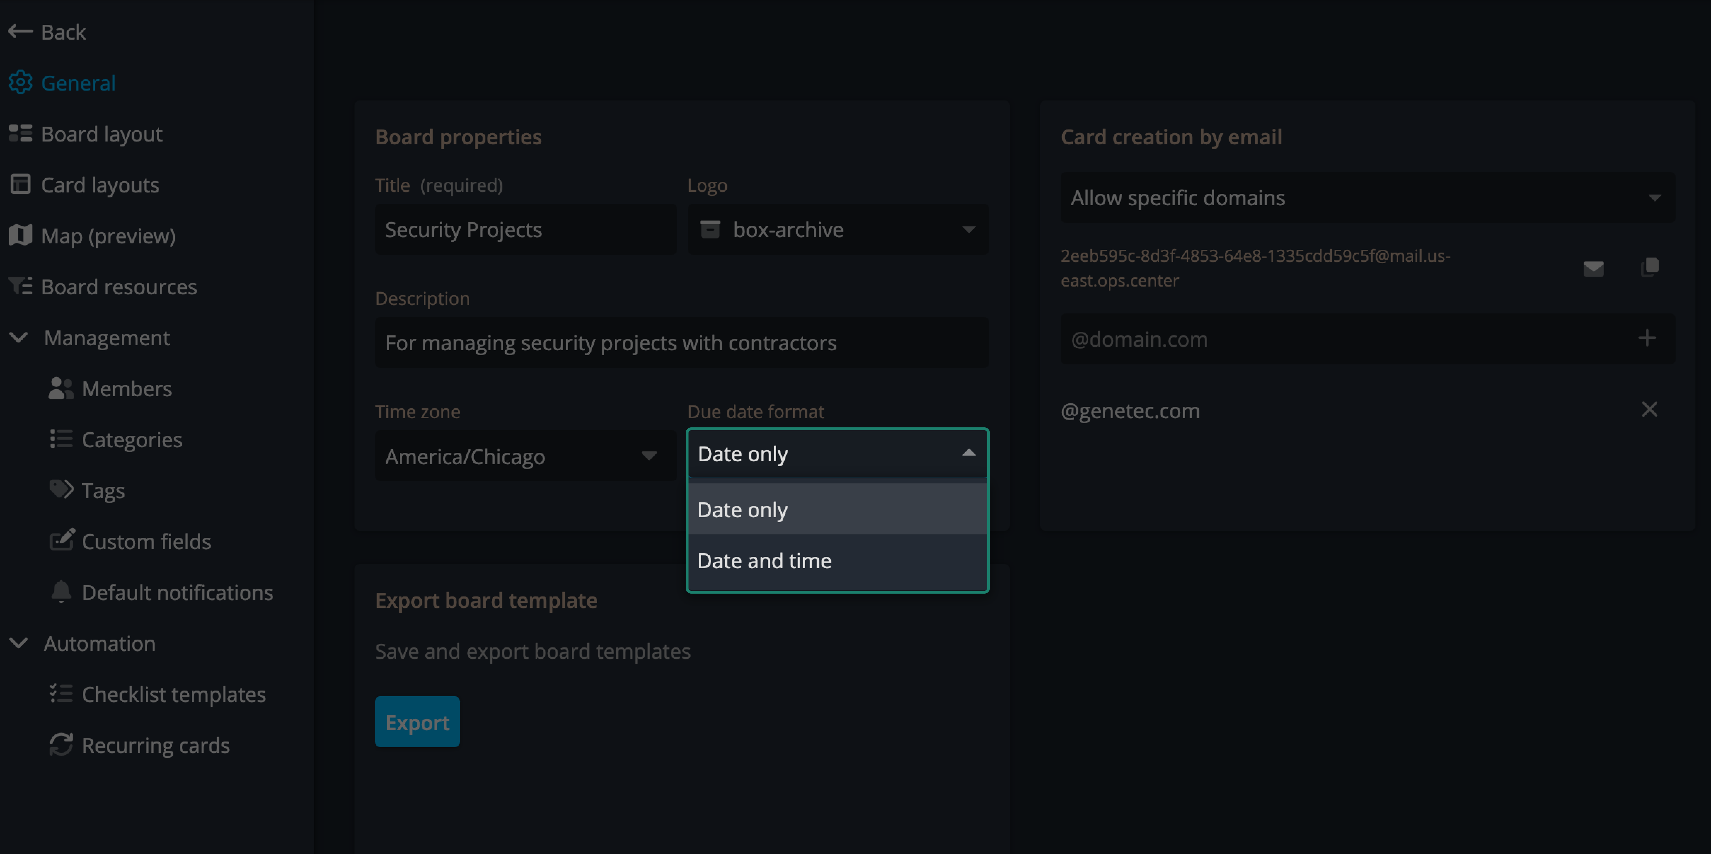The width and height of the screenshot is (1711, 854).
Task: Open the Logo box-archive dropdown
Action: point(837,229)
